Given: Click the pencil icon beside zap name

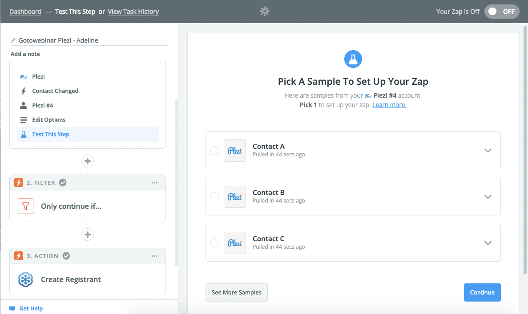Looking at the screenshot, I should pyautogui.click(x=13, y=40).
